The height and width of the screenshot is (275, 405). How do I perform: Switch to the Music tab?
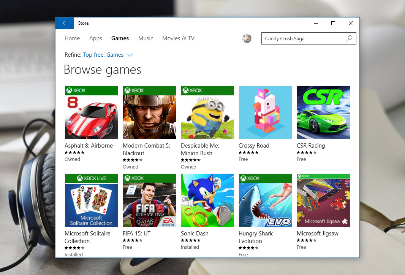pos(146,38)
